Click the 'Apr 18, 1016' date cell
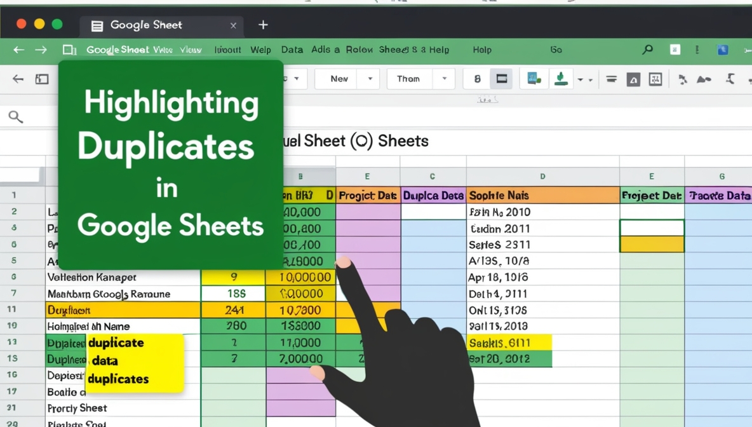 [x=543, y=277]
